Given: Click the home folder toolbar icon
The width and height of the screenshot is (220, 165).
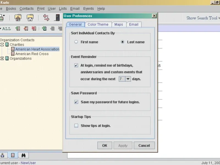Looking at the screenshot, I should tap(18, 18).
